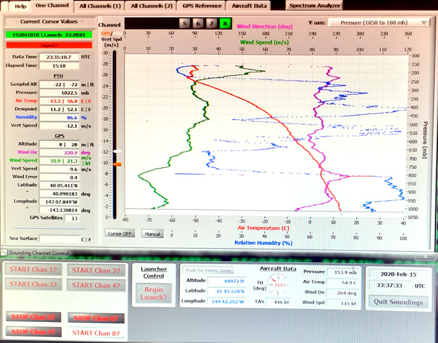Click START Chan 8? button
The image size is (438, 343).
click(x=96, y=333)
